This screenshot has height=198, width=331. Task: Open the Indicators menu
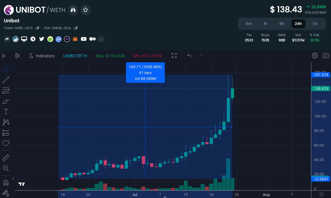pyautogui.click(x=42, y=56)
